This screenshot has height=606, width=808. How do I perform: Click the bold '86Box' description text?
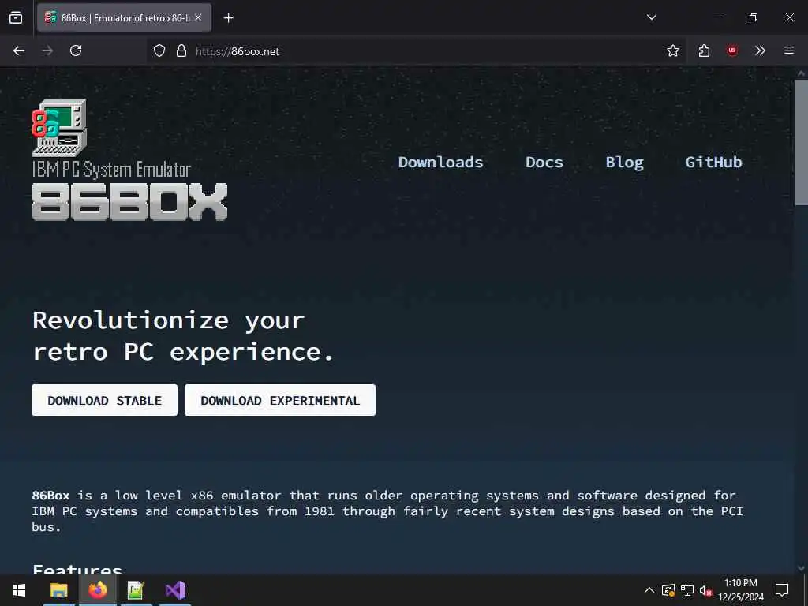(x=50, y=496)
